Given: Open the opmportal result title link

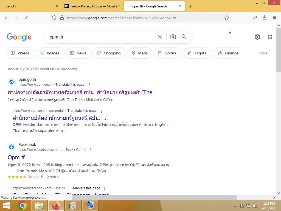Looking at the screenshot, I should click(60, 118).
